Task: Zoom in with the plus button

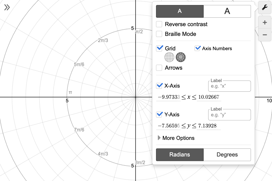Action: pyautogui.click(x=265, y=23)
